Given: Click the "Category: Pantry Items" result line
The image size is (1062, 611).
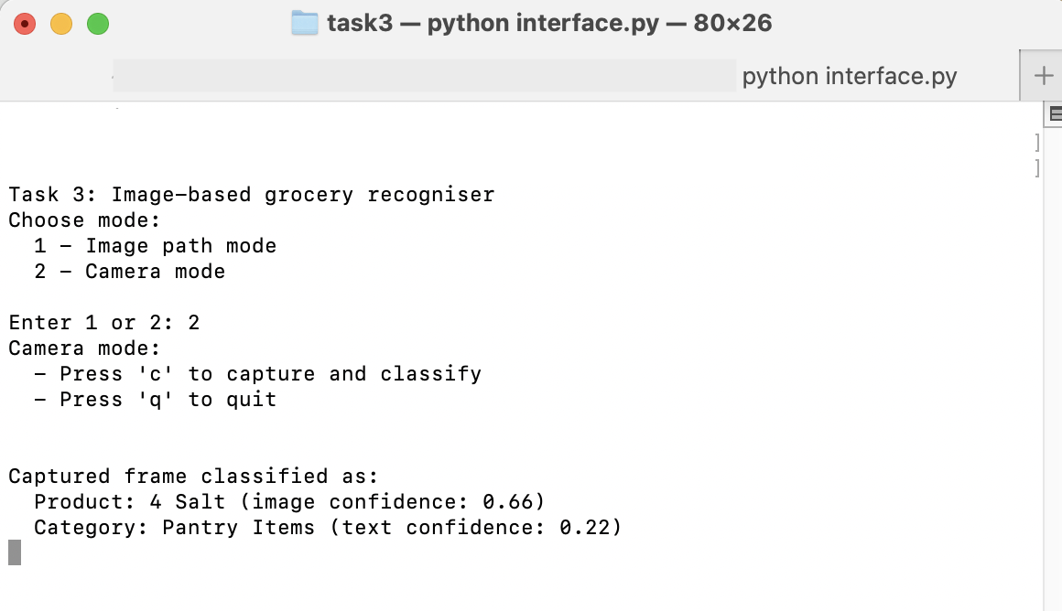Looking at the screenshot, I should (328, 528).
